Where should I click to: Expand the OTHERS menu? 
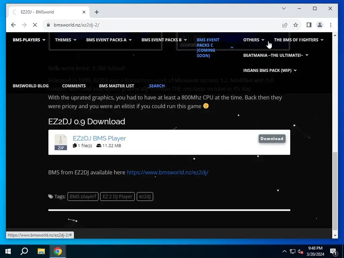pos(254,40)
